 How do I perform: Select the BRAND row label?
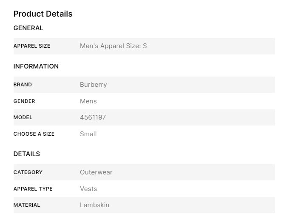[x=23, y=85]
